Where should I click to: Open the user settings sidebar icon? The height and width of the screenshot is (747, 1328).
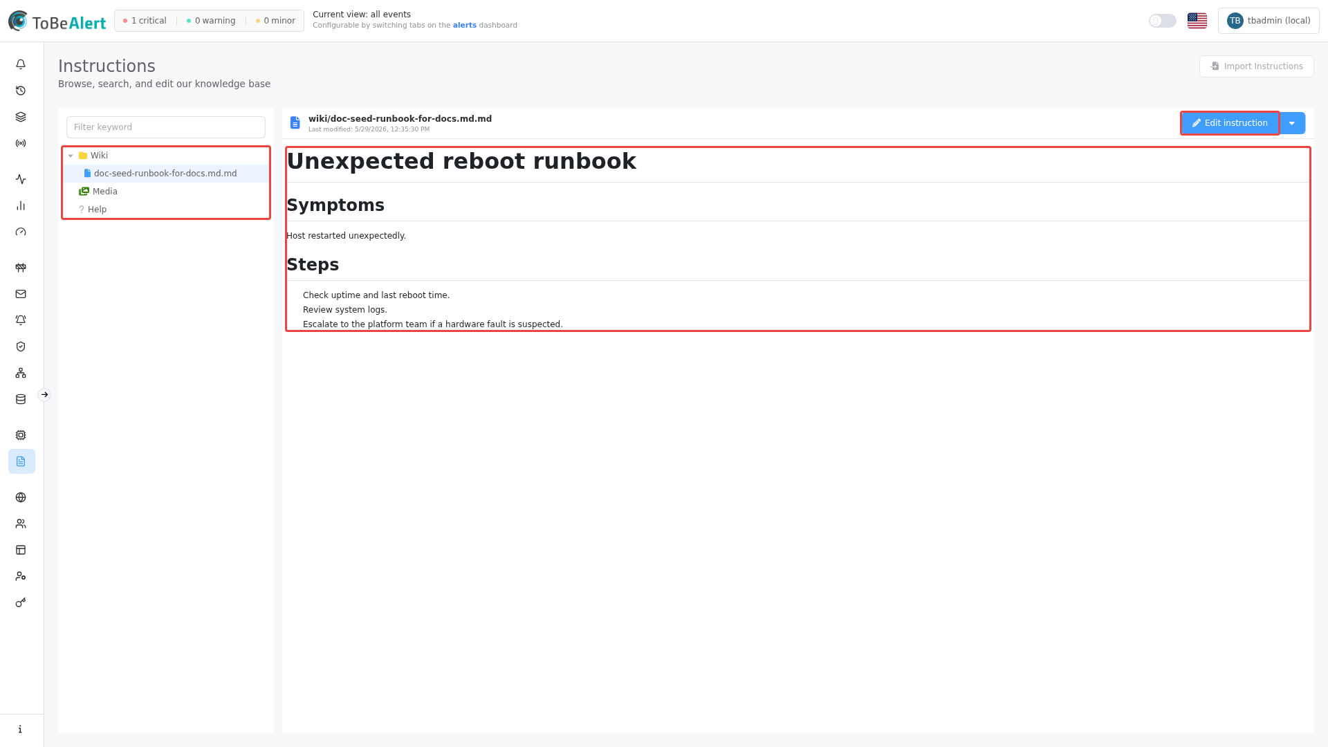(21, 576)
